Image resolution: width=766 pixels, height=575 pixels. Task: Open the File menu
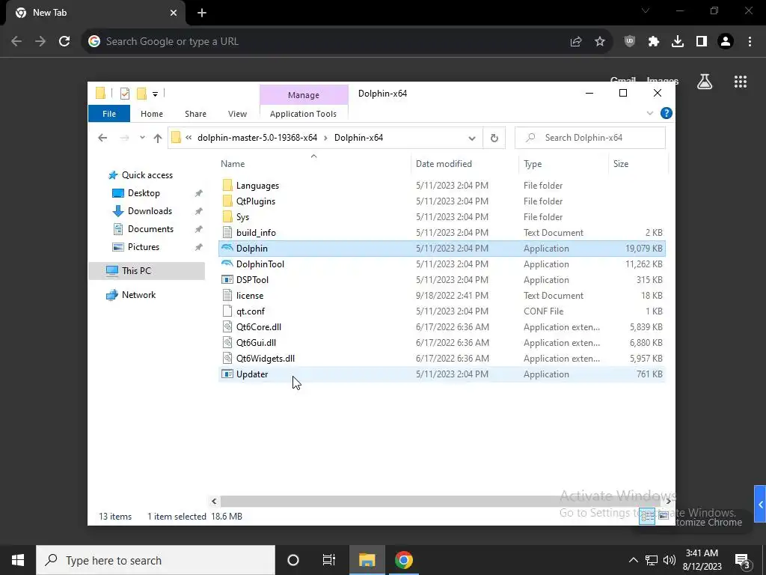click(x=109, y=114)
